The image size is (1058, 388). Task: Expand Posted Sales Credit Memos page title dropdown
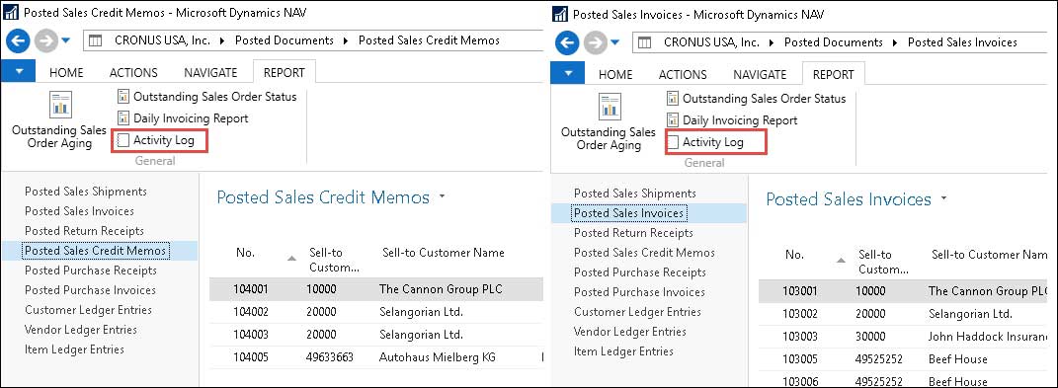pyautogui.click(x=442, y=197)
